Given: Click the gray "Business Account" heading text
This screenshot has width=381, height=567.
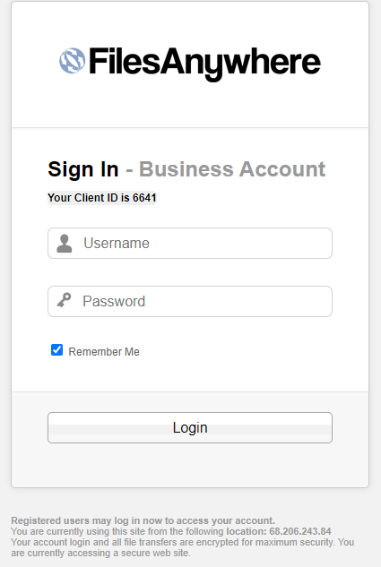Looking at the screenshot, I should pyautogui.click(x=232, y=169).
